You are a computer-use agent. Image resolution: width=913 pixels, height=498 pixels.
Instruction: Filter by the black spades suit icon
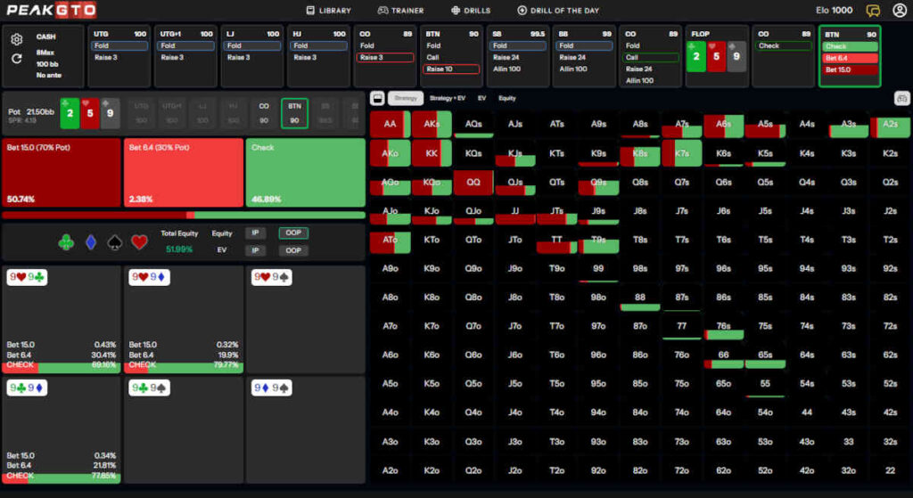coord(114,242)
